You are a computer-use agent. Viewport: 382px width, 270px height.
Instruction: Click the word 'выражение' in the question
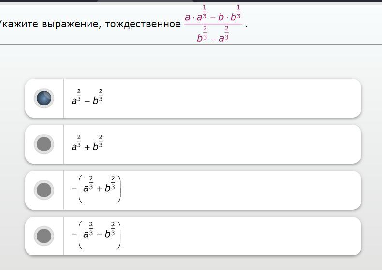pyautogui.click(x=72, y=24)
